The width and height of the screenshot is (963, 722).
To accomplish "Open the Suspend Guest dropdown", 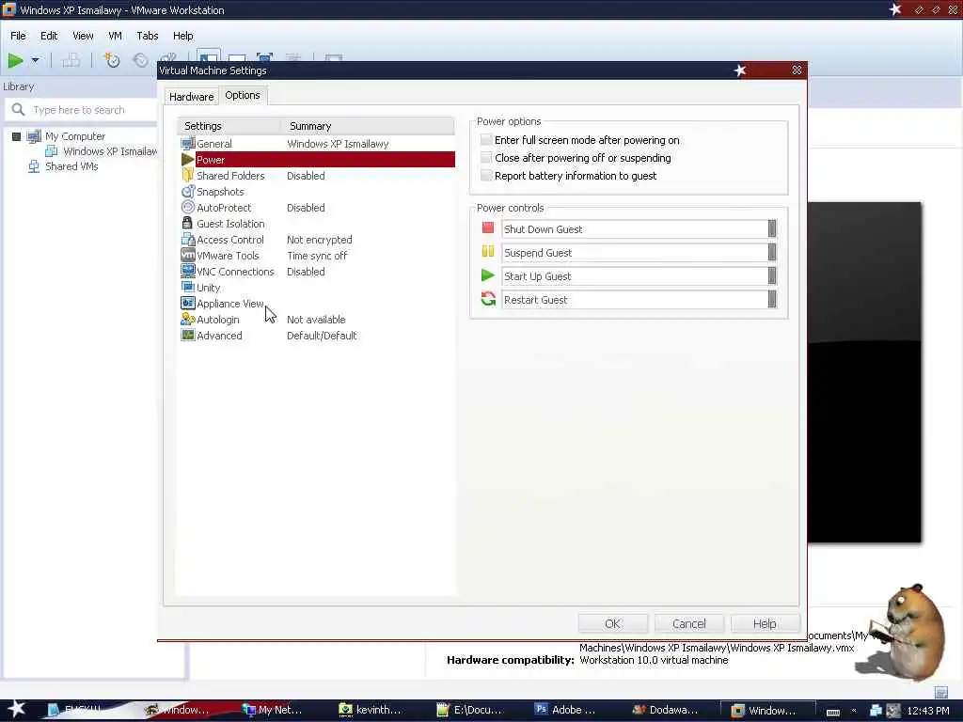I will coord(772,252).
